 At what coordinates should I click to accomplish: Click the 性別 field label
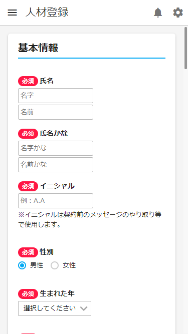tap(47, 252)
